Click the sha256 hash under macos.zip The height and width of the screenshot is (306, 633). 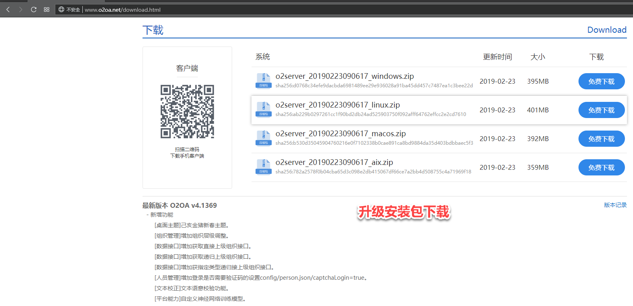pyautogui.click(x=374, y=143)
